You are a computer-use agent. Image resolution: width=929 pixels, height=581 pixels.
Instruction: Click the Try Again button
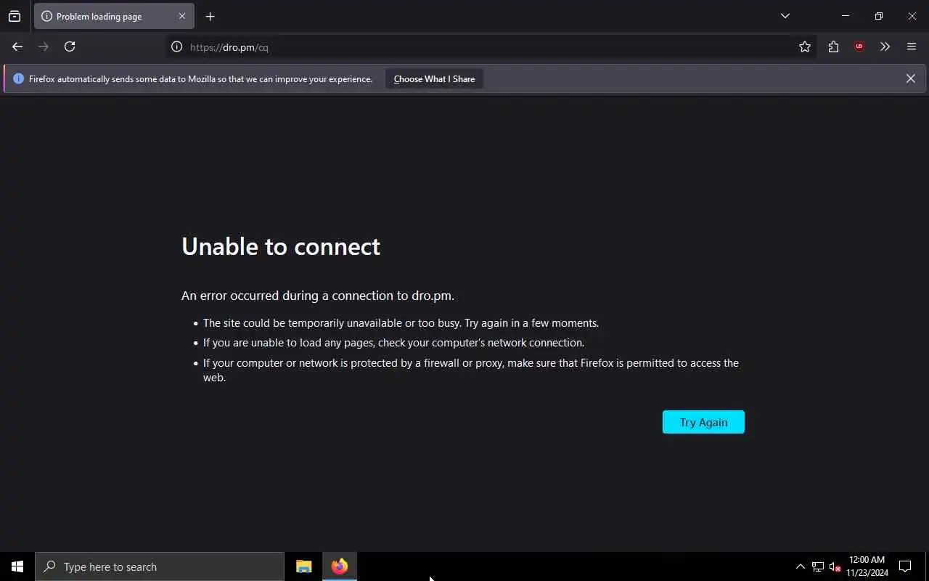[703, 422]
